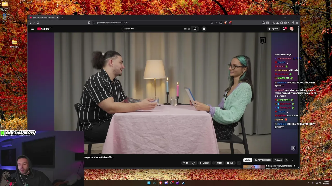The height and width of the screenshot is (186, 332).
Task: Open the Brave Rewards triangle icon
Action: pos(230,22)
